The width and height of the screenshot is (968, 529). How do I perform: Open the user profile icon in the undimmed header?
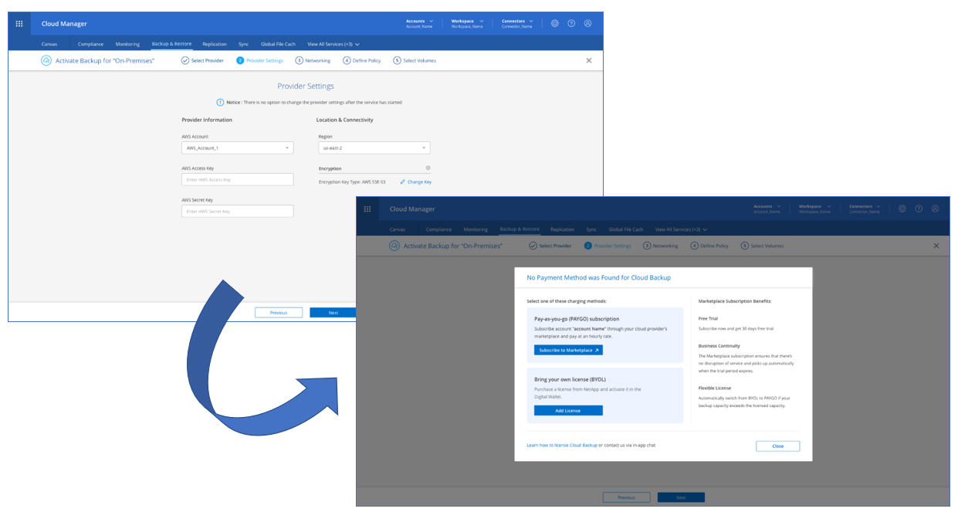point(587,23)
